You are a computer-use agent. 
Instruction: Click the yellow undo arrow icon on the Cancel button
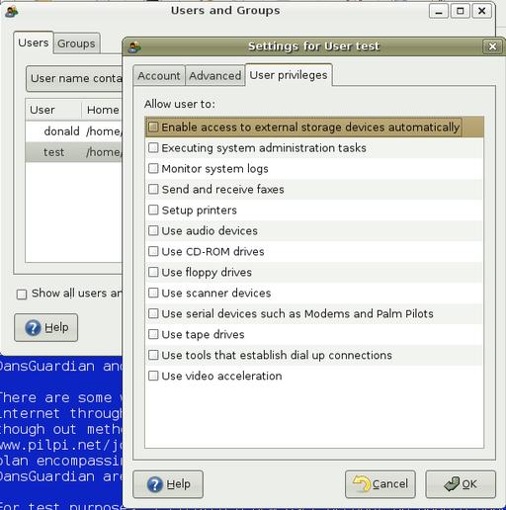pos(362,483)
